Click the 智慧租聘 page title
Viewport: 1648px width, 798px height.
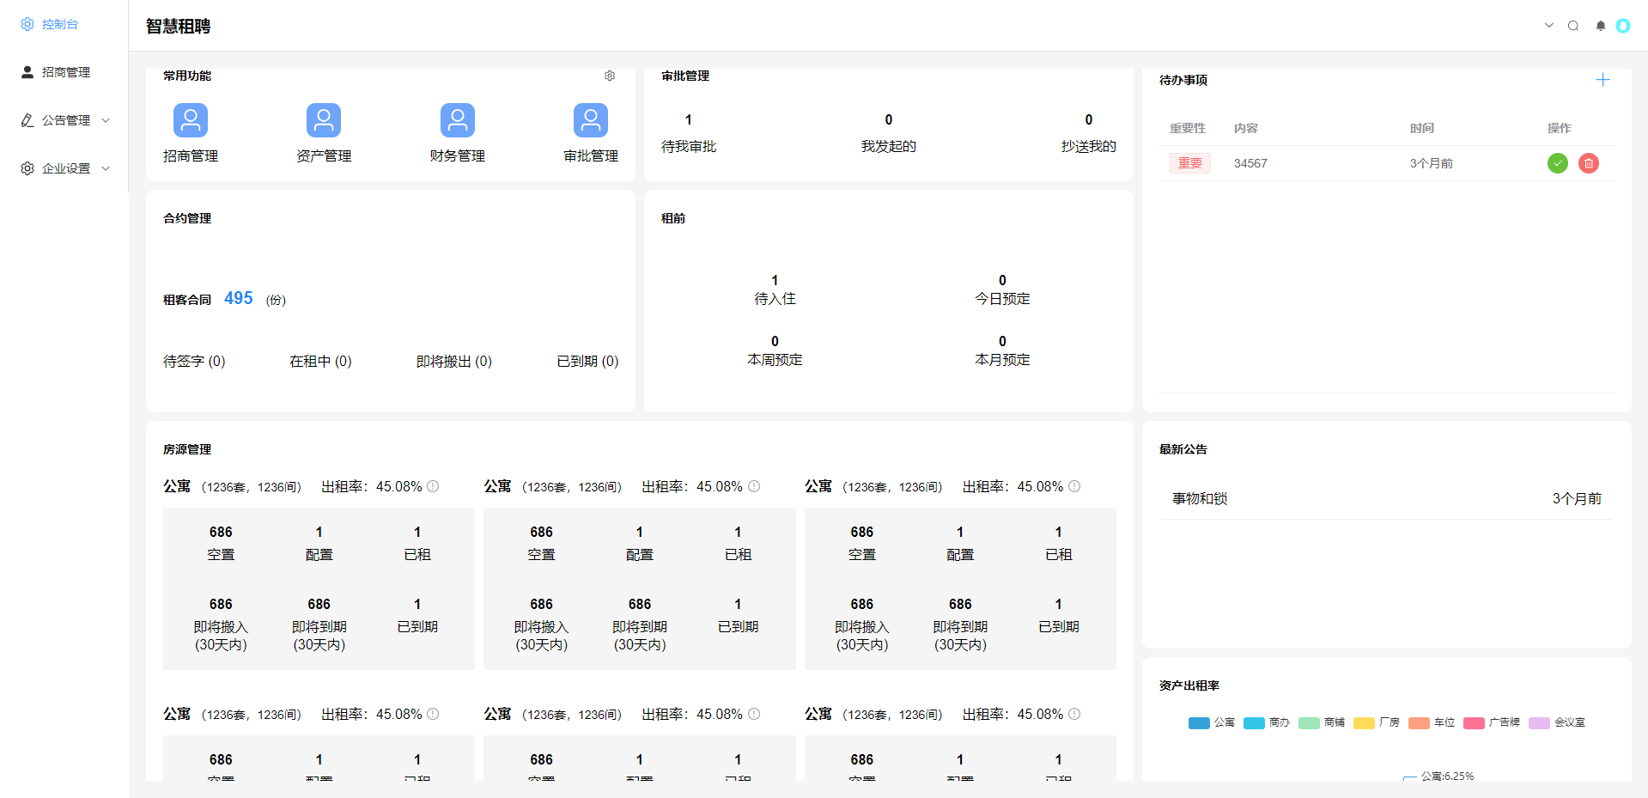tap(178, 26)
